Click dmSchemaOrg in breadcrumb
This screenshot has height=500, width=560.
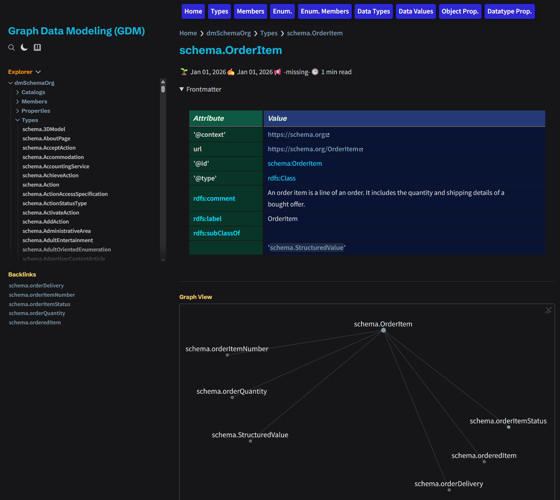point(228,33)
